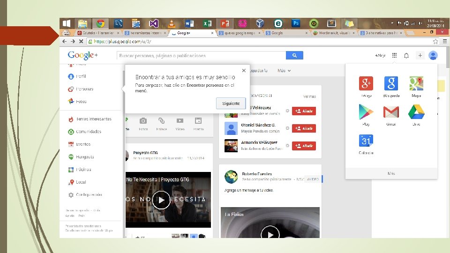Click the apps grid launcher icon
Image resolution: width=450 pixels, height=253 pixels.
(x=394, y=55)
